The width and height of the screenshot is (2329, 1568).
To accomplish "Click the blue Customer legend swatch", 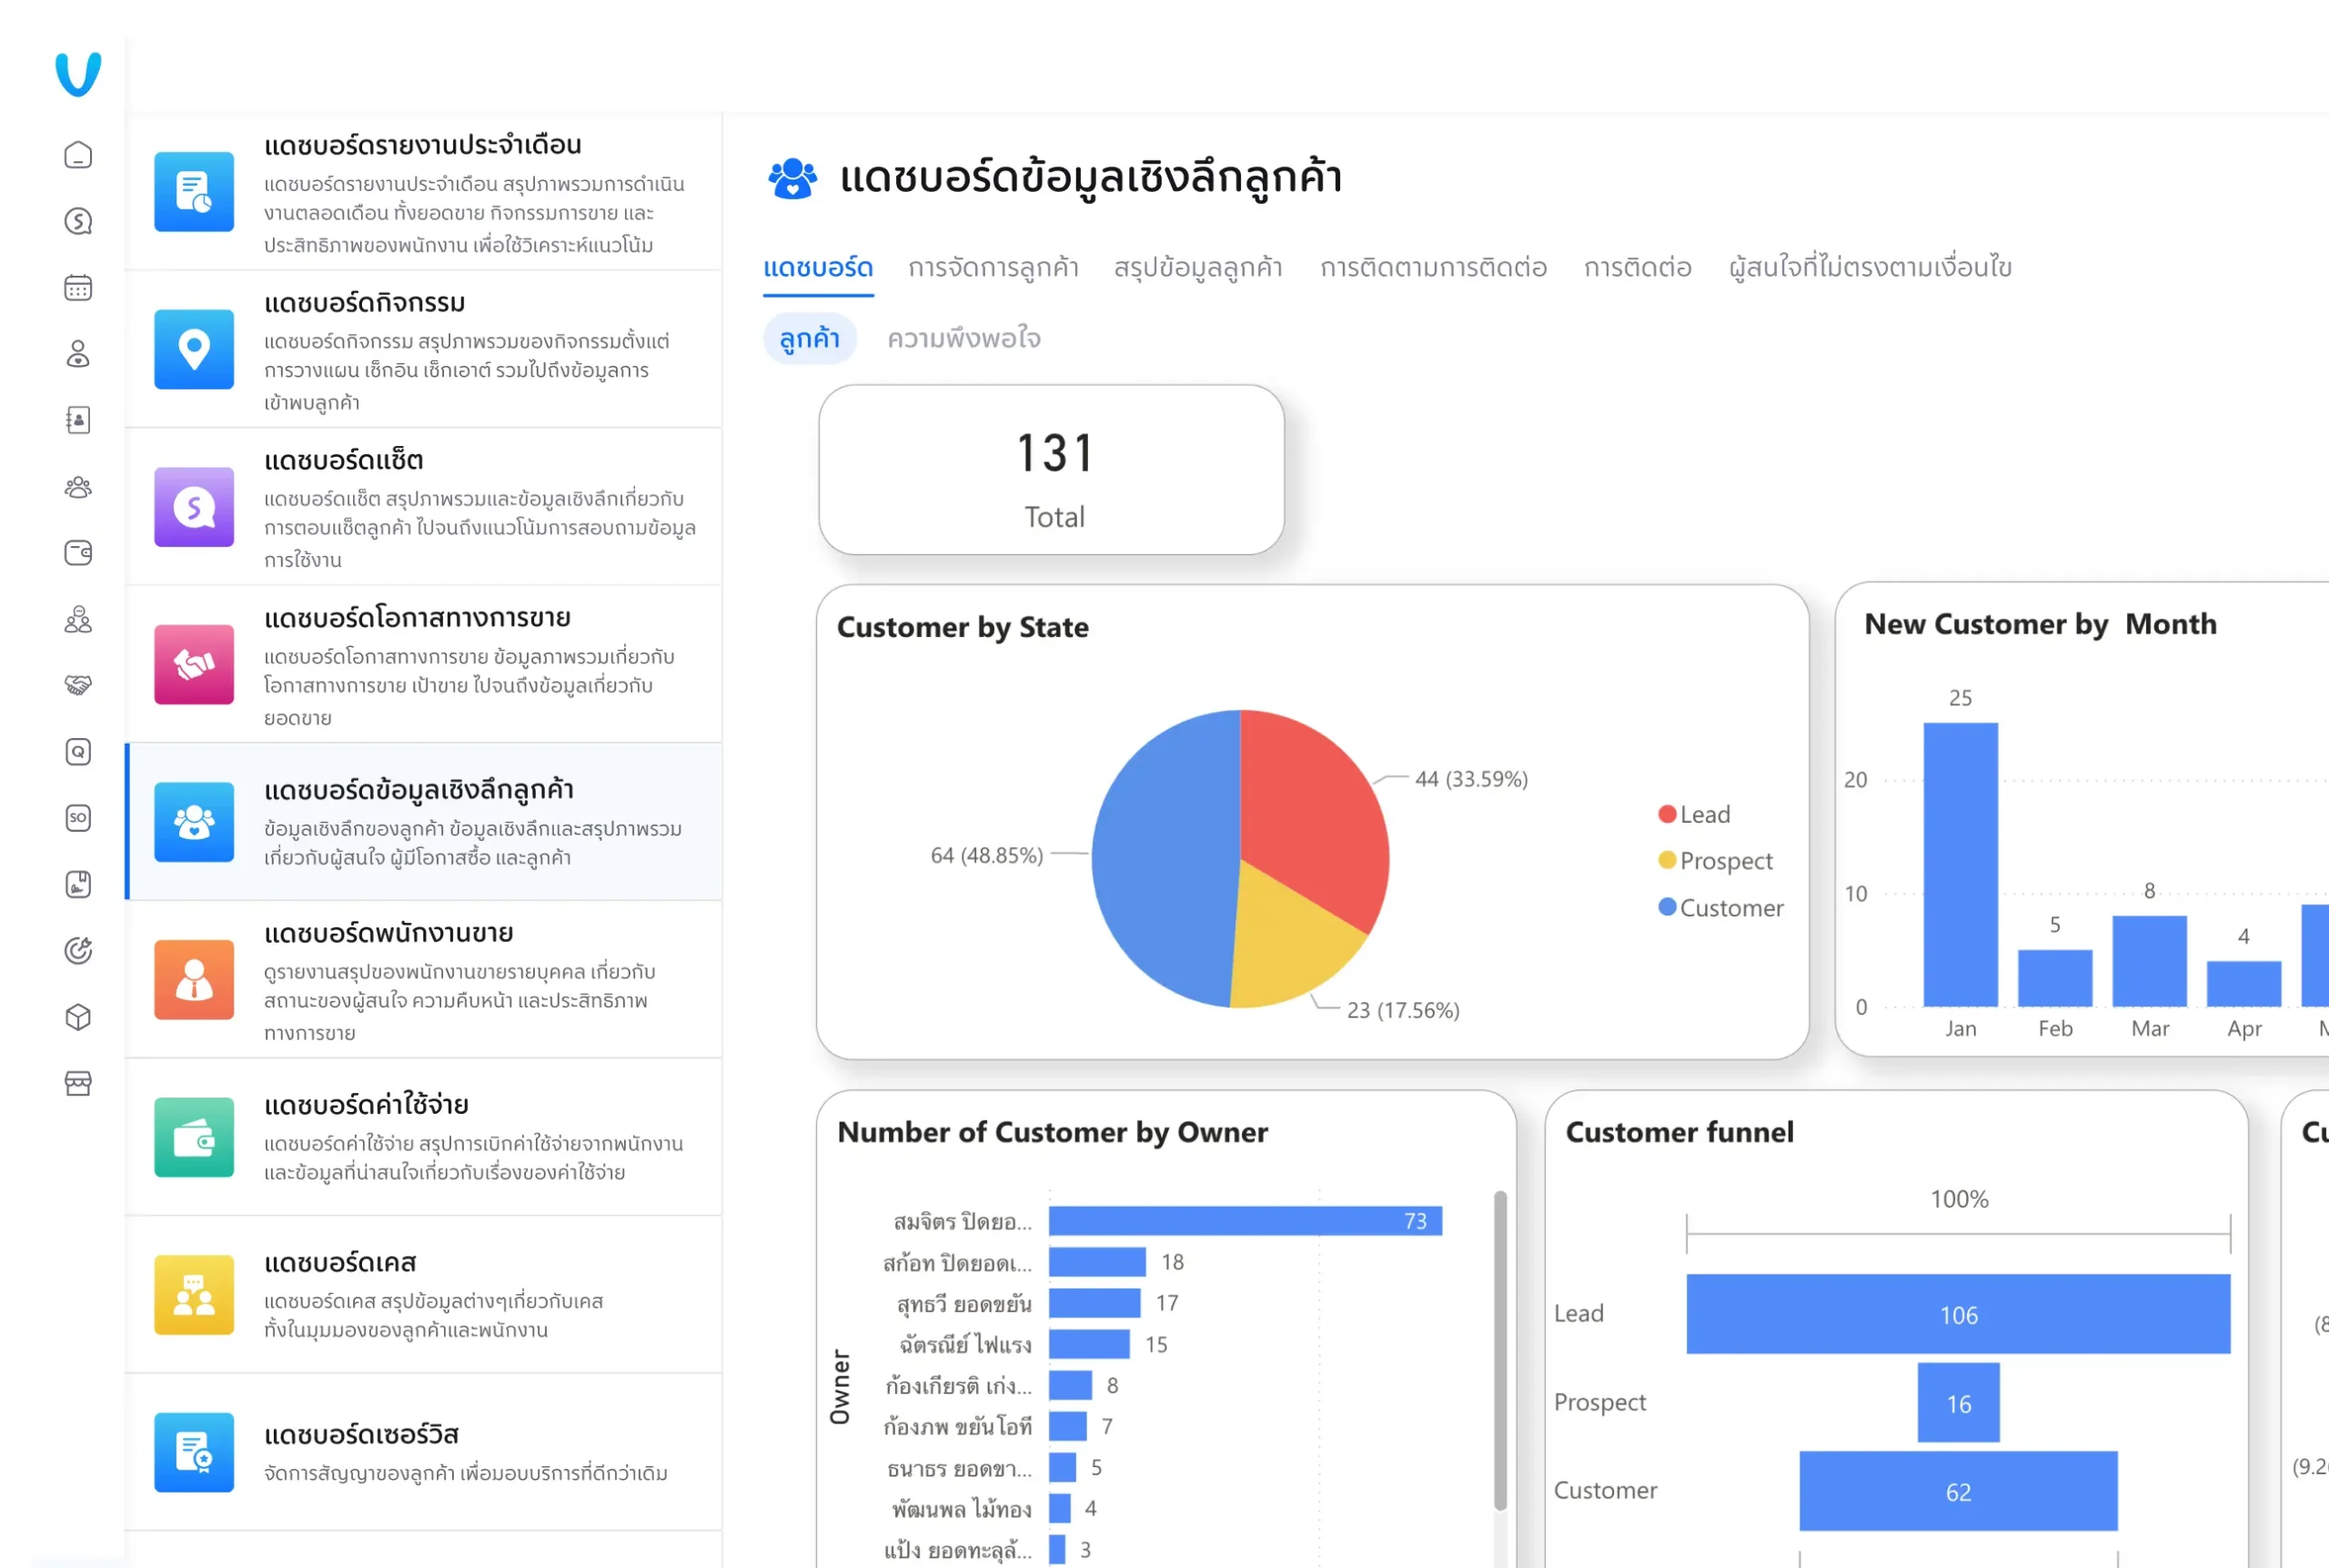I will (1668, 907).
